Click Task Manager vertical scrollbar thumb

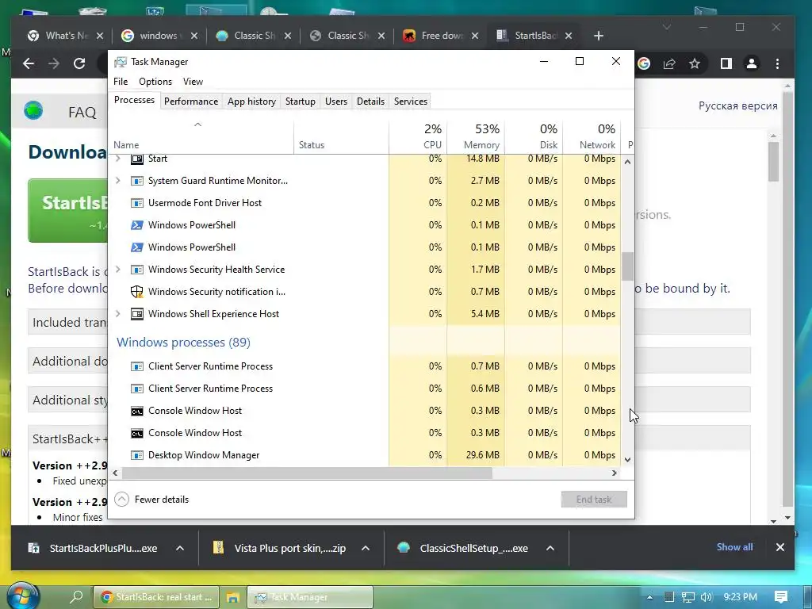click(627, 266)
